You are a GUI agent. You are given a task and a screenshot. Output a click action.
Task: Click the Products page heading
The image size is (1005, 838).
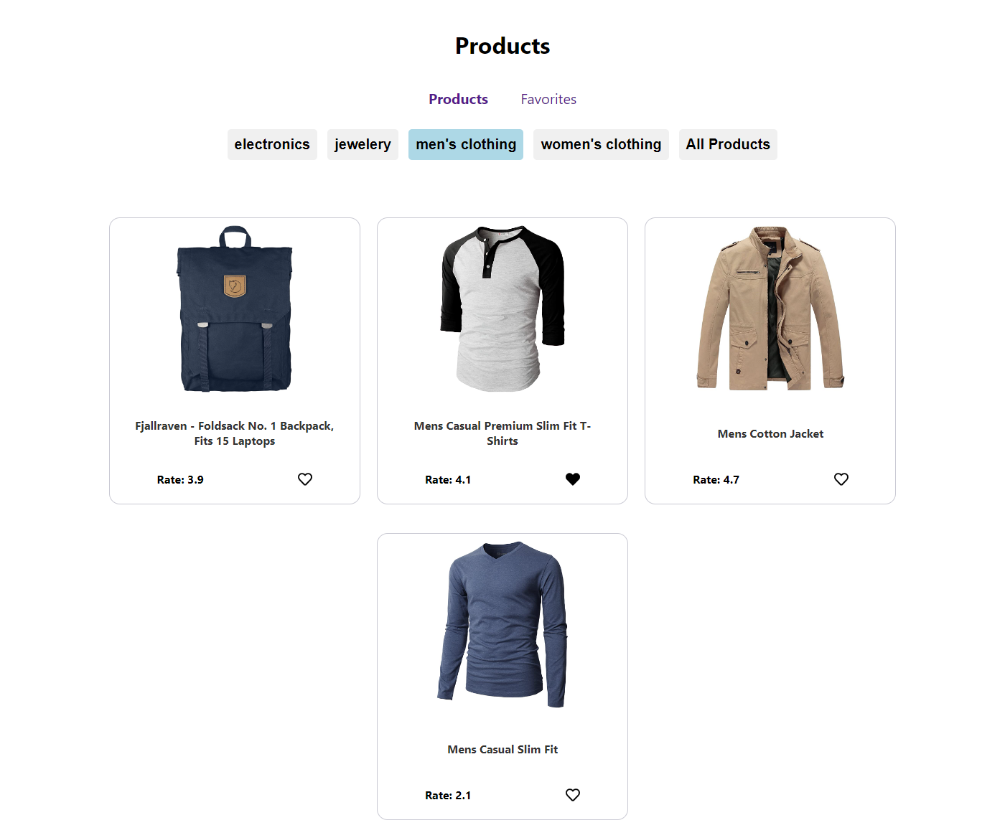coord(502,45)
